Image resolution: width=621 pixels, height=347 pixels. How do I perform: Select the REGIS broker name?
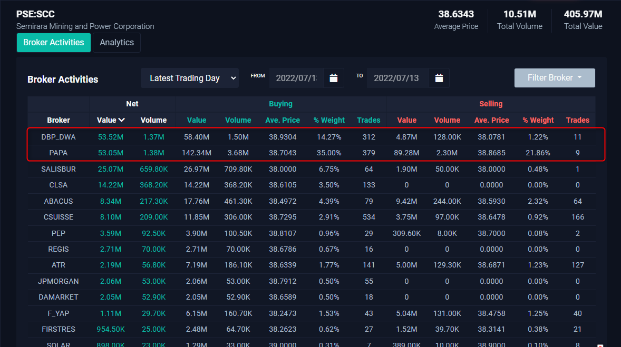pos(58,249)
